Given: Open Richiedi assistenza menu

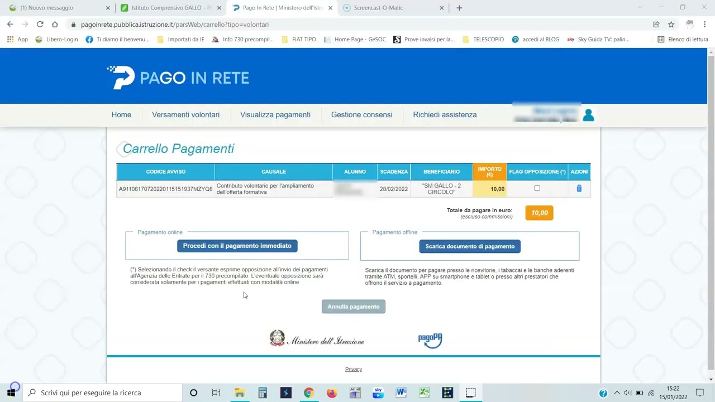Looking at the screenshot, I should click(445, 114).
